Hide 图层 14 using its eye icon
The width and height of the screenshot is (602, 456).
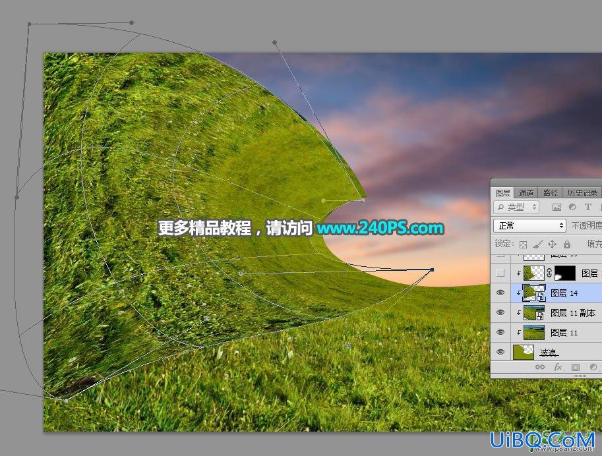tap(500, 293)
